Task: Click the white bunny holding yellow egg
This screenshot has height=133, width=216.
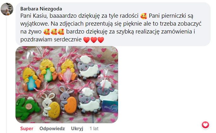Action: point(51,106)
